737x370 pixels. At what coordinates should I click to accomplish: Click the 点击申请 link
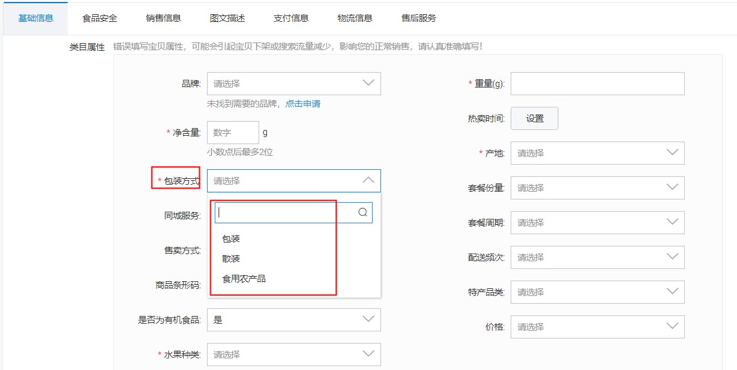point(303,104)
